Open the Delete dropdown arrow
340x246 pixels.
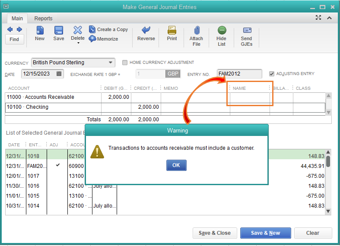[78, 43]
